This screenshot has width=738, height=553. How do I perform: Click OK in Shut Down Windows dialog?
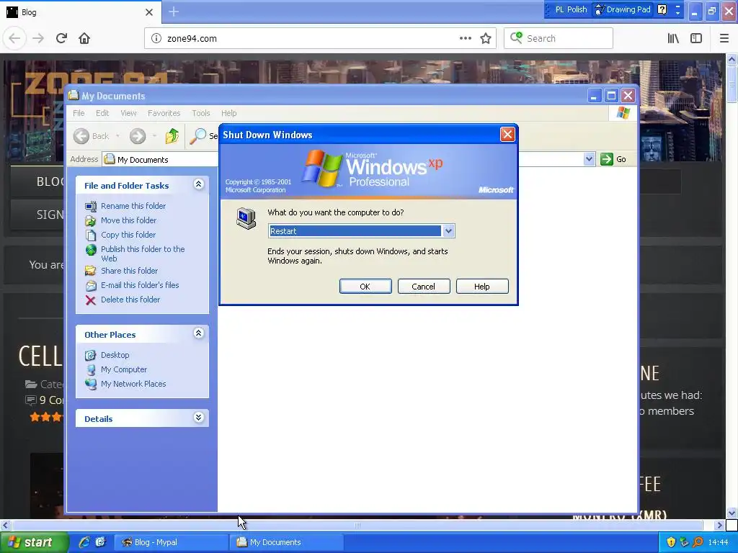pyautogui.click(x=365, y=287)
